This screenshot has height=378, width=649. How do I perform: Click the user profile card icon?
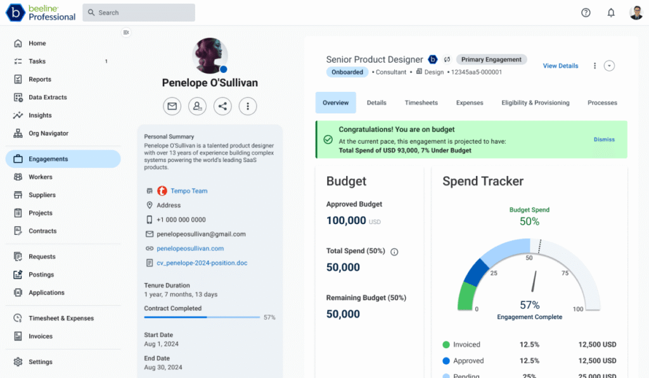pos(197,106)
